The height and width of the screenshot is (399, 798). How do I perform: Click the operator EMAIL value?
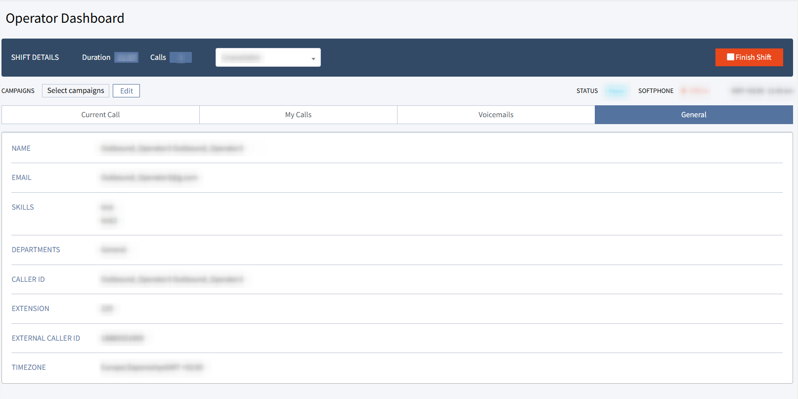[149, 177]
